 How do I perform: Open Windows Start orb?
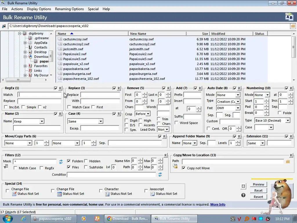(7, 218)
